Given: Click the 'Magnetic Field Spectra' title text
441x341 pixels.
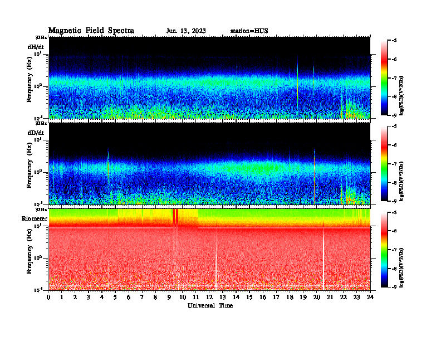Looking at the screenshot, I should (x=91, y=31).
